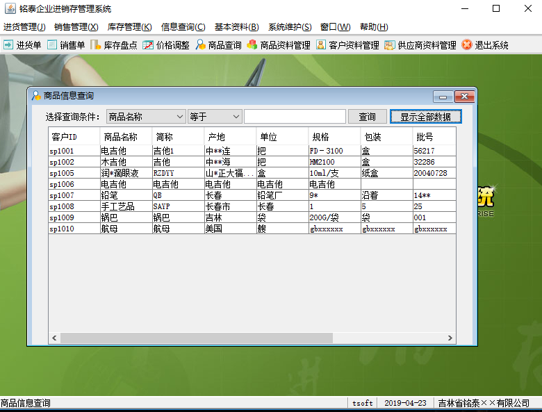Minimize the 商品信息查询 inner window
This screenshot has height=412, width=542.
tap(443, 97)
